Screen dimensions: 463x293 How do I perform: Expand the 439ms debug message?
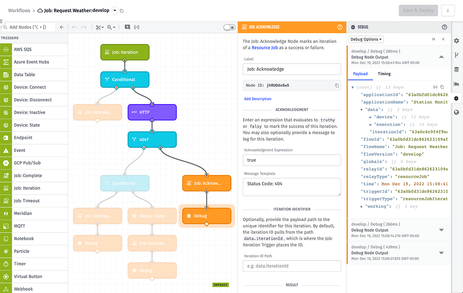click(442, 253)
